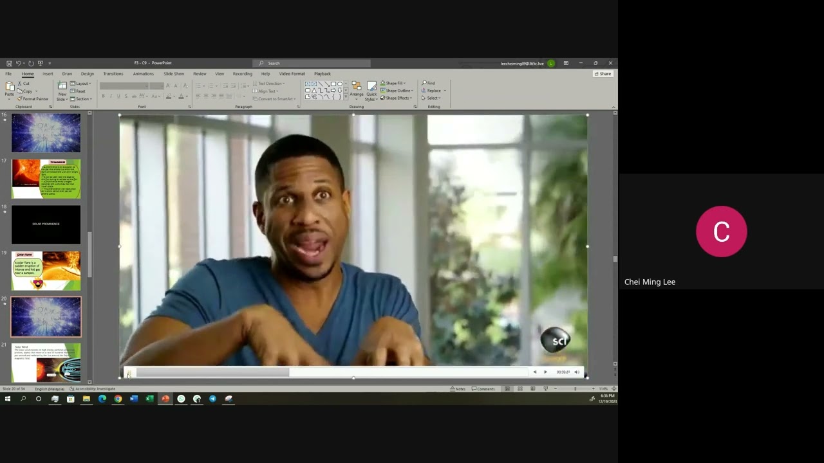This screenshot has height=463, width=824.
Task: Click Replace in Editing group
Action: pos(433,91)
